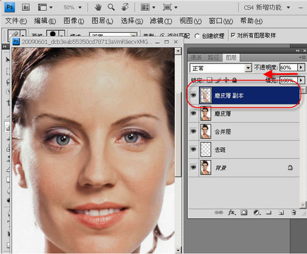The width and height of the screenshot is (307, 254).
Task: Hide the 磨皮层 副本 layer
Action: click(194, 95)
